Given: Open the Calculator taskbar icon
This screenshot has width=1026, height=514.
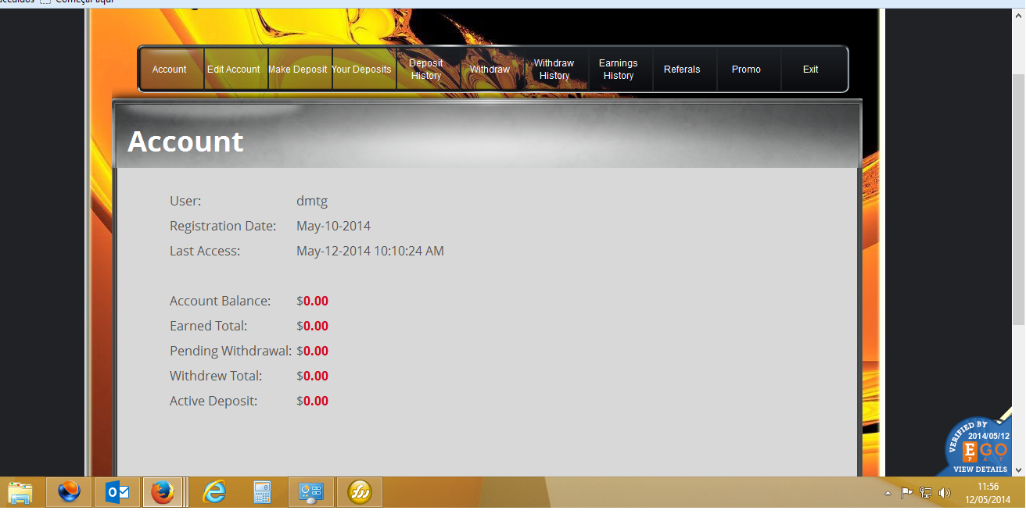Looking at the screenshot, I should click(x=263, y=493).
